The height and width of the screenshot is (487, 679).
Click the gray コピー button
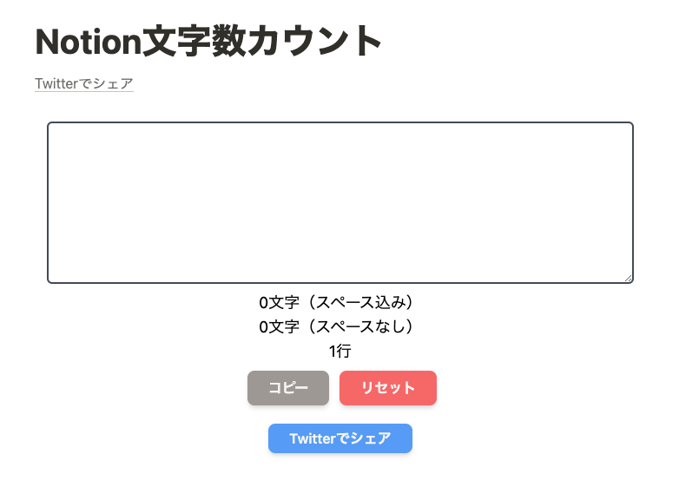click(x=287, y=388)
